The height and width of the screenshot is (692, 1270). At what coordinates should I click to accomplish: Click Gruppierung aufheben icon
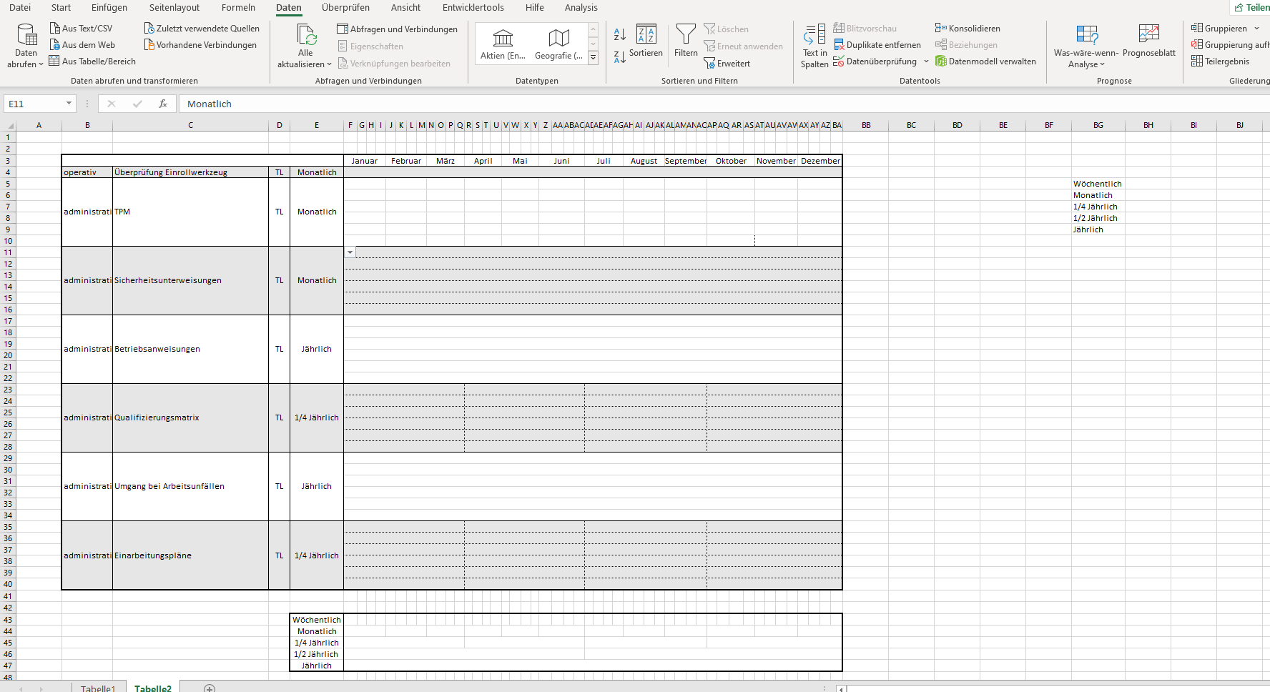pos(1197,45)
